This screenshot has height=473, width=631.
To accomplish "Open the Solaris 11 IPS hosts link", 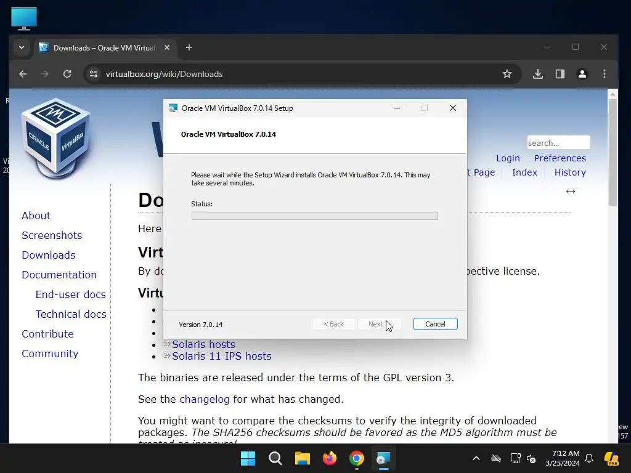I will (x=221, y=356).
